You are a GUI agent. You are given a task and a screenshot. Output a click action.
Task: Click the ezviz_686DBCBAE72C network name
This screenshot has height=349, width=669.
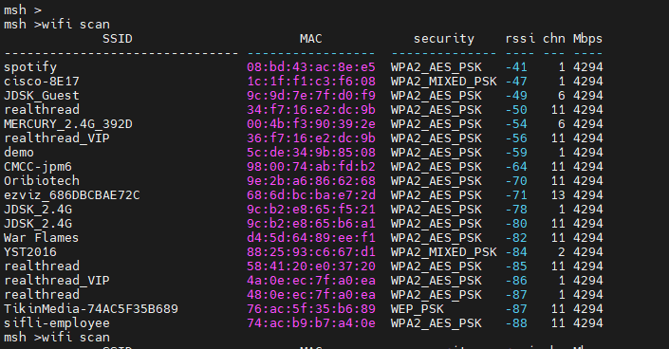[x=72, y=195]
